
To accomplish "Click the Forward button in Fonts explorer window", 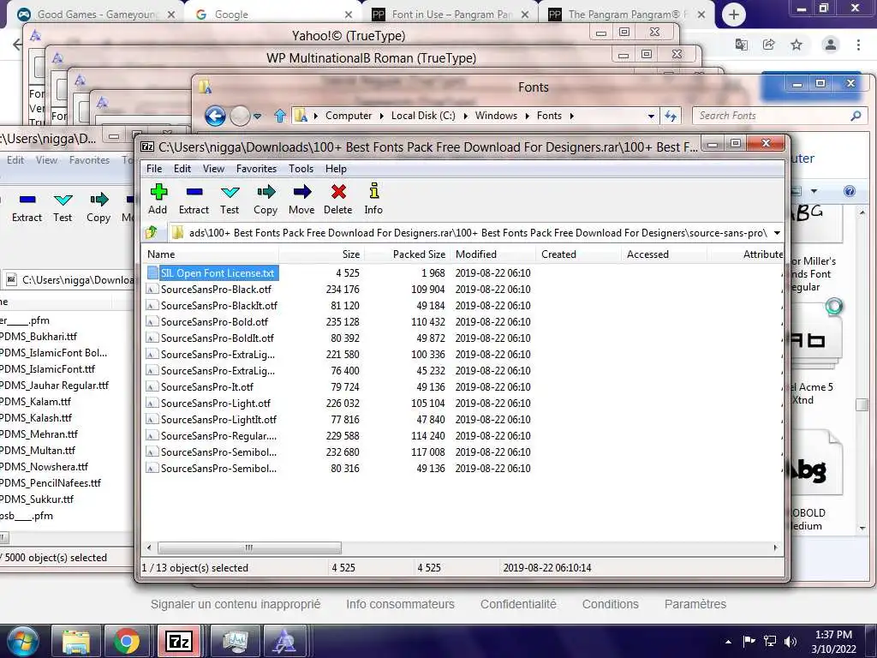I will click(240, 116).
